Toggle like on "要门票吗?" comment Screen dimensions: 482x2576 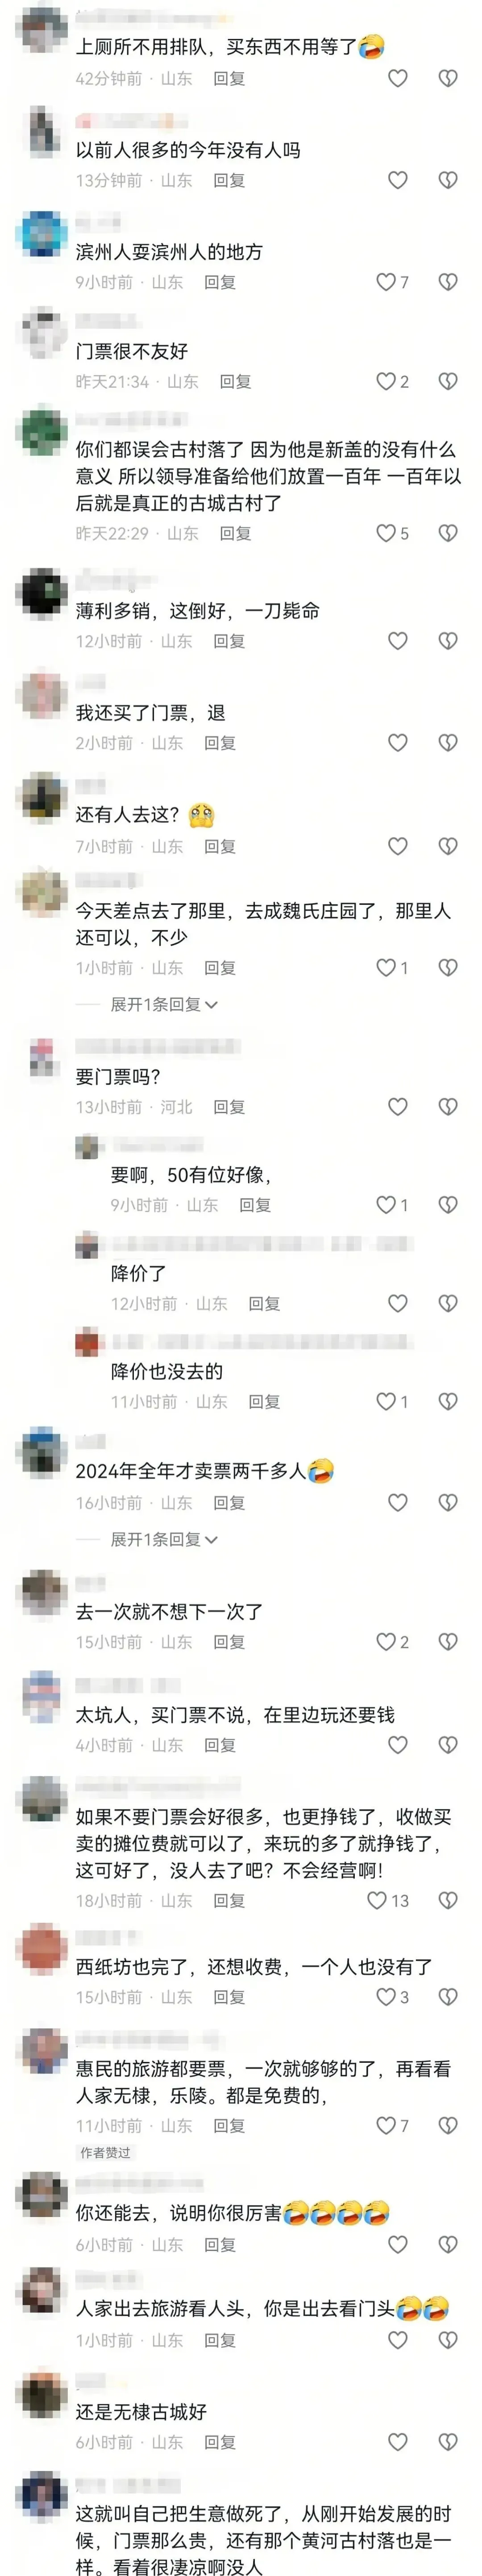point(398,1107)
